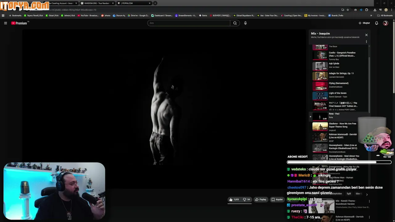The height and width of the screenshot is (222, 395).
Task: Click the search magnifier button
Action: coord(235,23)
